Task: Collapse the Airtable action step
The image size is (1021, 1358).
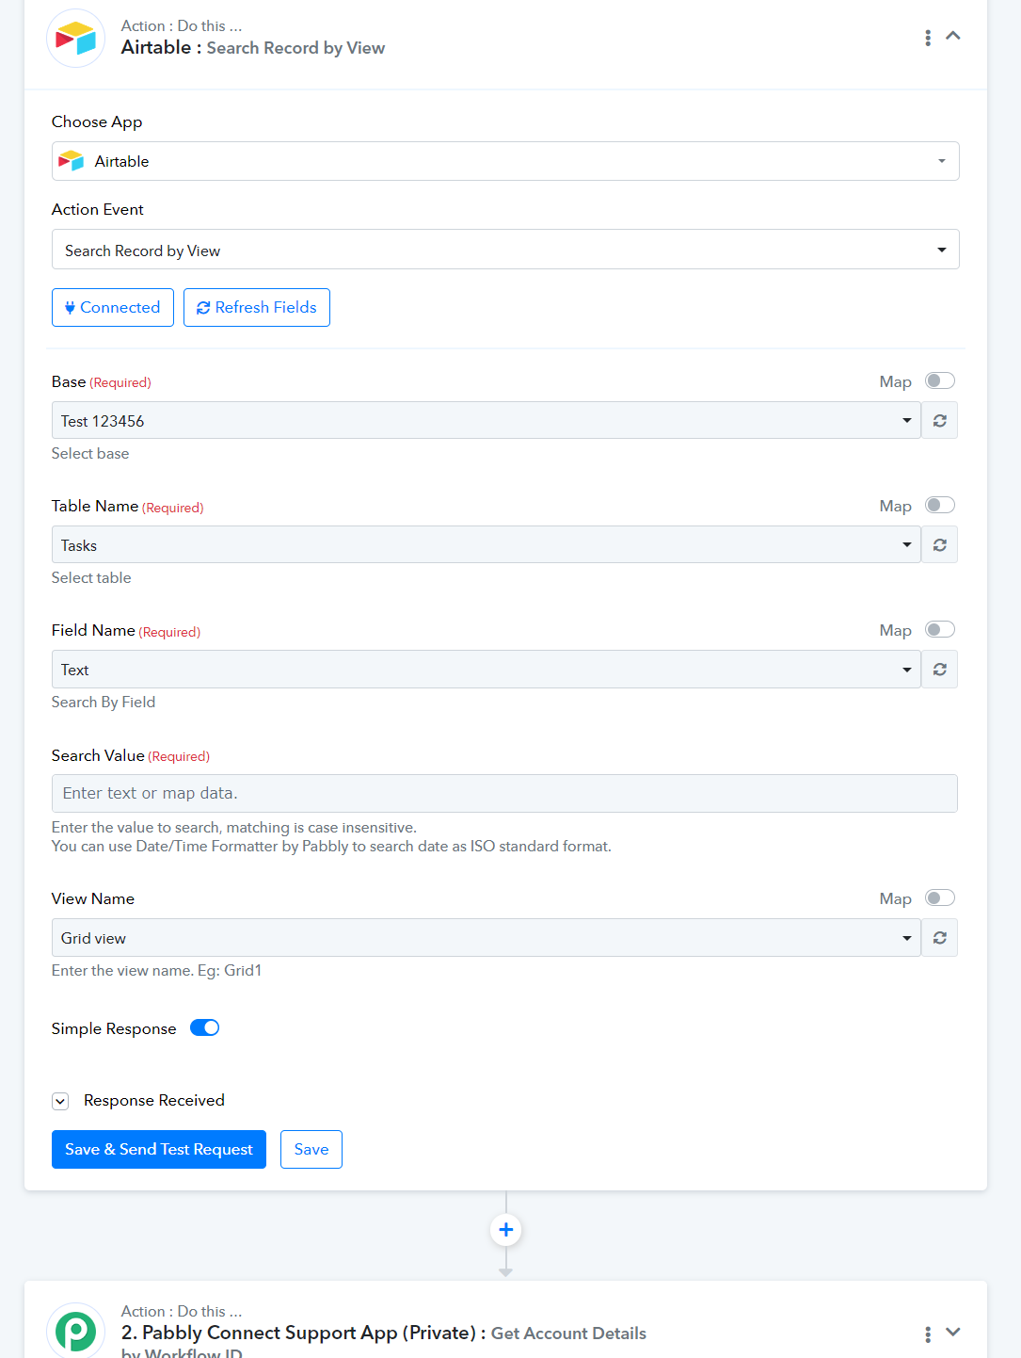Action: (953, 36)
